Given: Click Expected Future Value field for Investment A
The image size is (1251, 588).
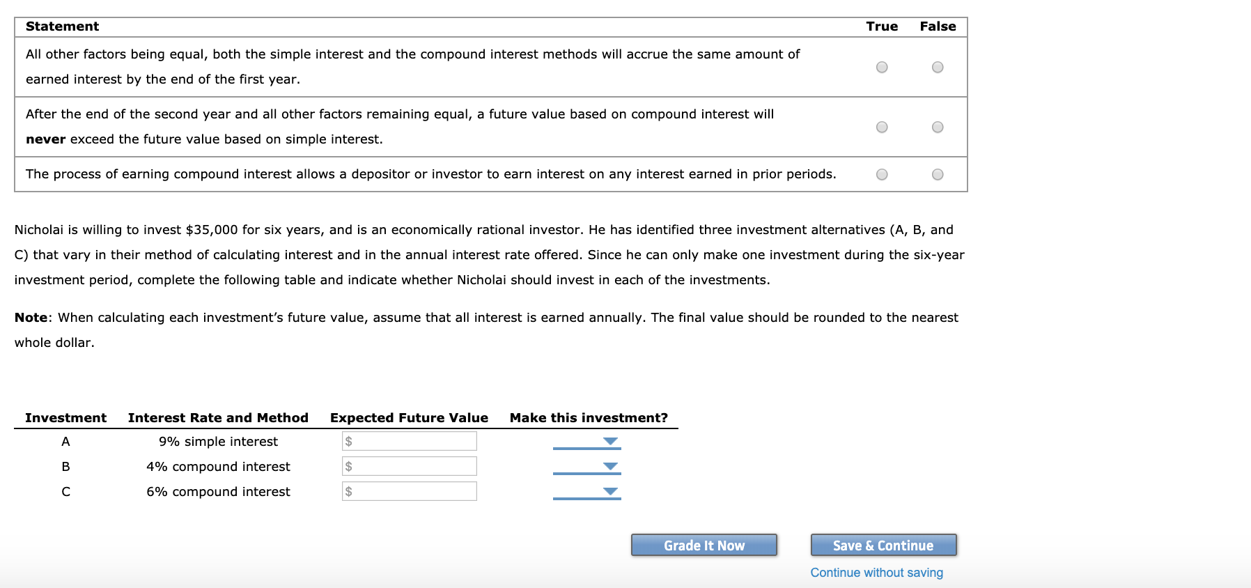Looking at the screenshot, I should [x=408, y=440].
